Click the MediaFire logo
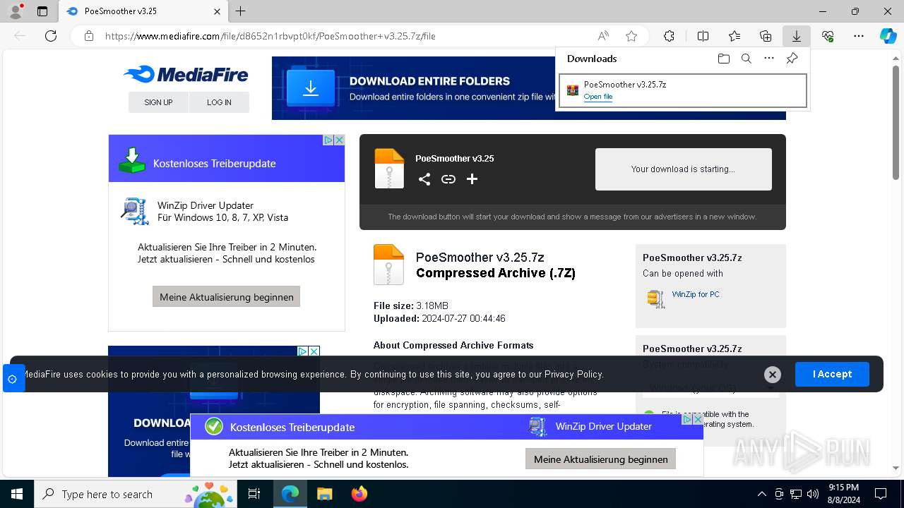The width and height of the screenshot is (904, 508). [186, 74]
